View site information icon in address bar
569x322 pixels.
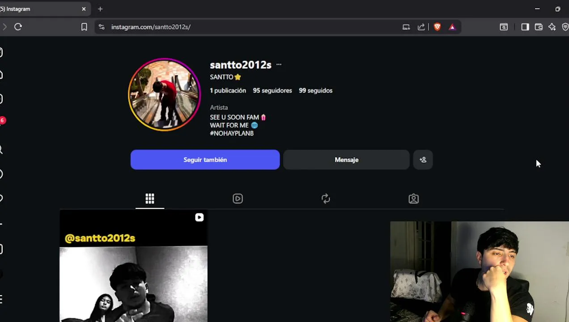(x=102, y=27)
